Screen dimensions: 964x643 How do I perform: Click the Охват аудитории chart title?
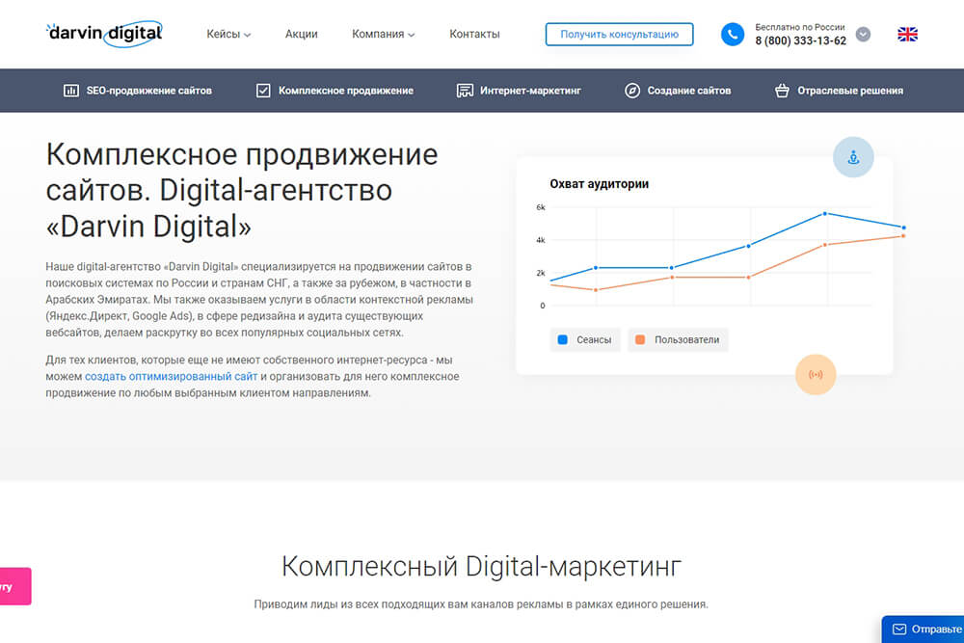599,184
